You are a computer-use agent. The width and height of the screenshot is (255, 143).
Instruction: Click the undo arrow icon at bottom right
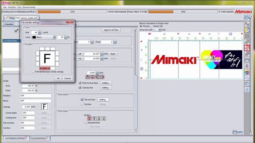(240, 132)
